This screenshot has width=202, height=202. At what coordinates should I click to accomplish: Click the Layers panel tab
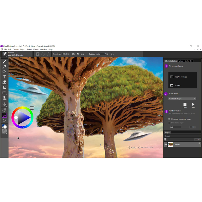[168, 133]
